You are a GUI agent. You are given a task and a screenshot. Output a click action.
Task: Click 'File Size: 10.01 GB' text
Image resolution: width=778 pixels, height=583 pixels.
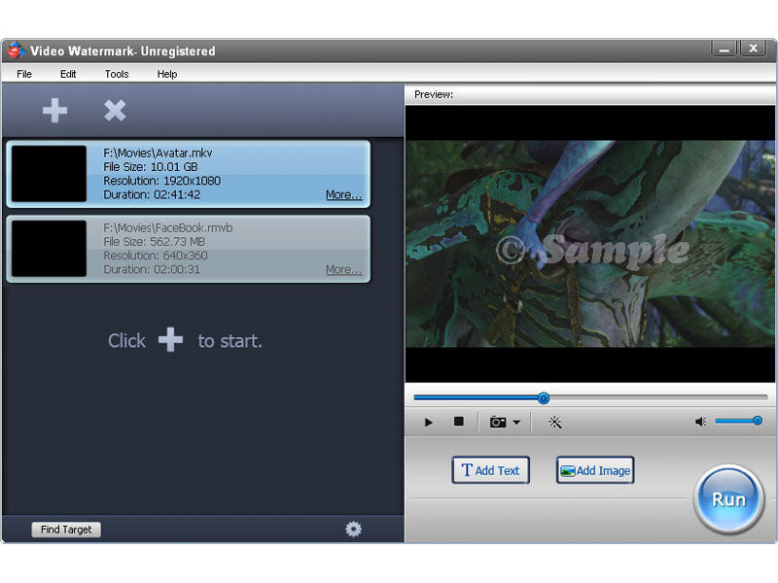point(151,166)
